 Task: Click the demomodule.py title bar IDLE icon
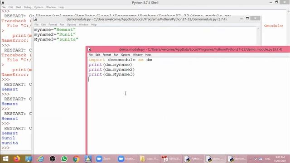pos(35,19)
